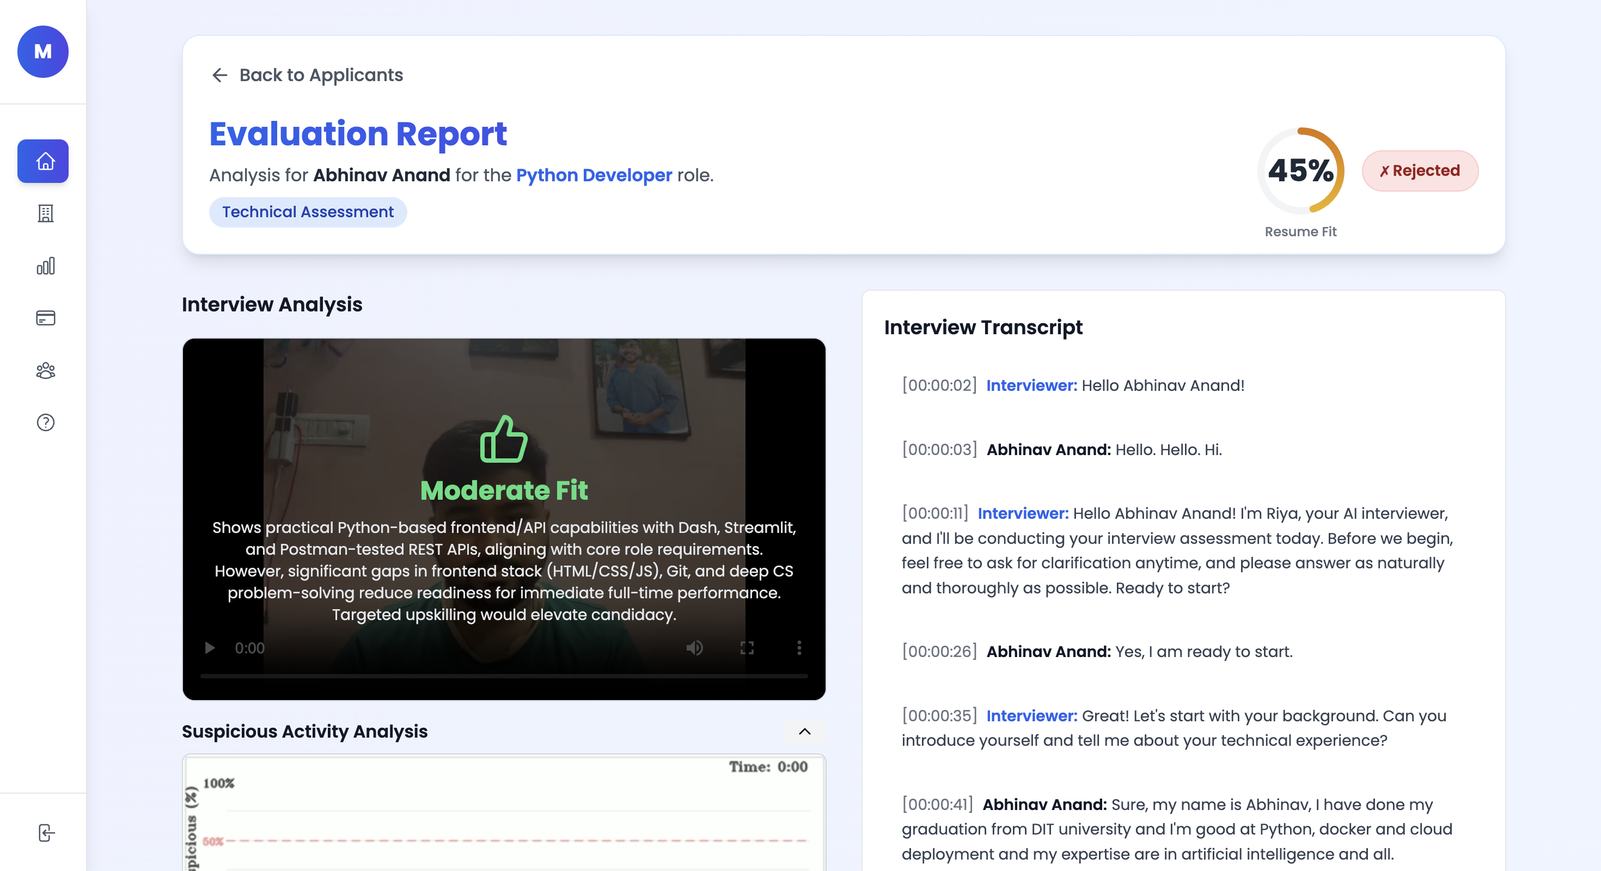Viewport: 1601px width, 871px height.
Task: Open the billing card icon in sidebar
Action: pos(45,318)
